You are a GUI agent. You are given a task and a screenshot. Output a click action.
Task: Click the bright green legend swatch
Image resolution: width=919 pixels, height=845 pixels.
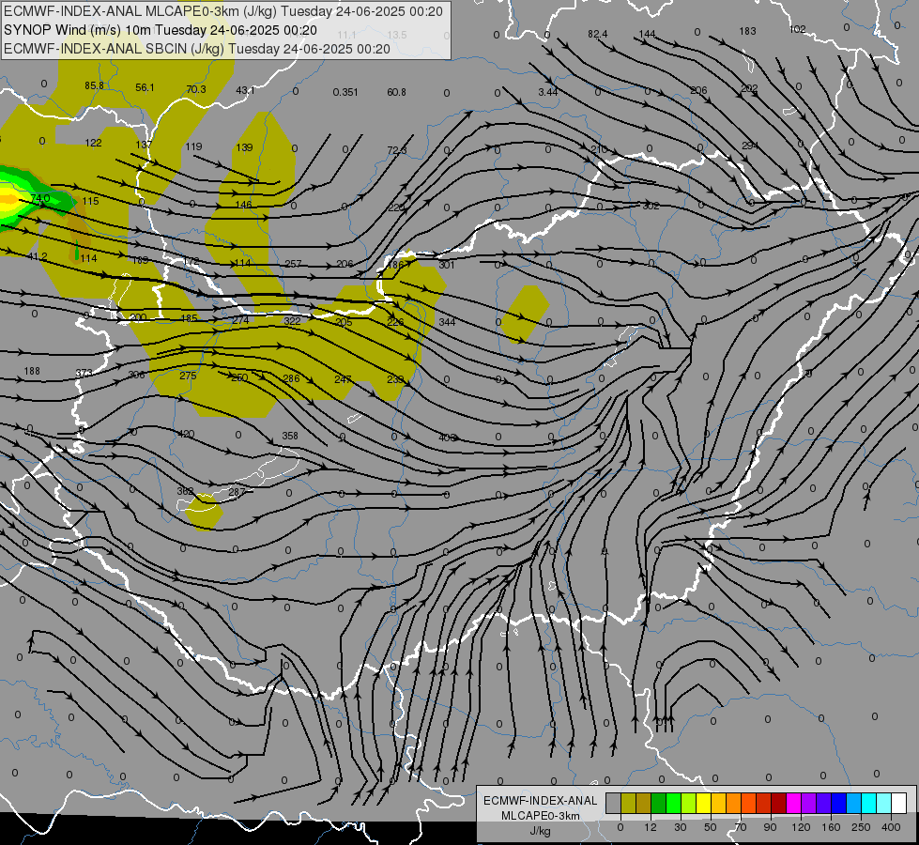pyautogui.click(x=673, y=803)
